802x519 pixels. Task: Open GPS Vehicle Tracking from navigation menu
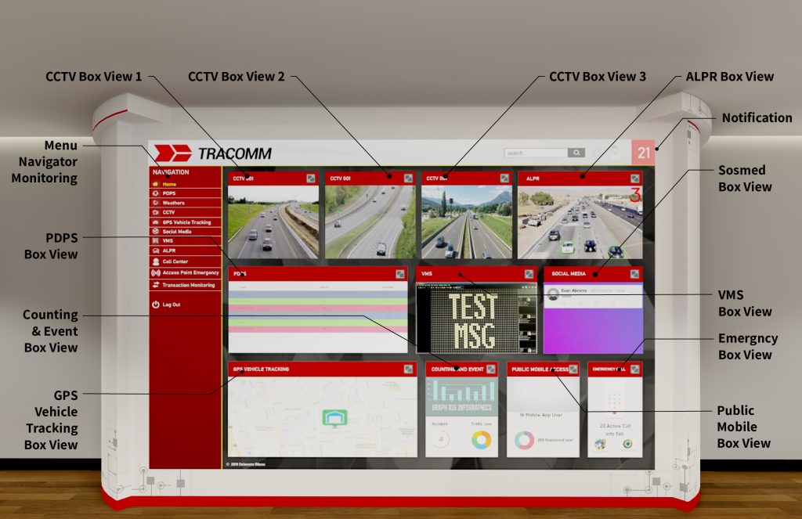tap(186, 222)
